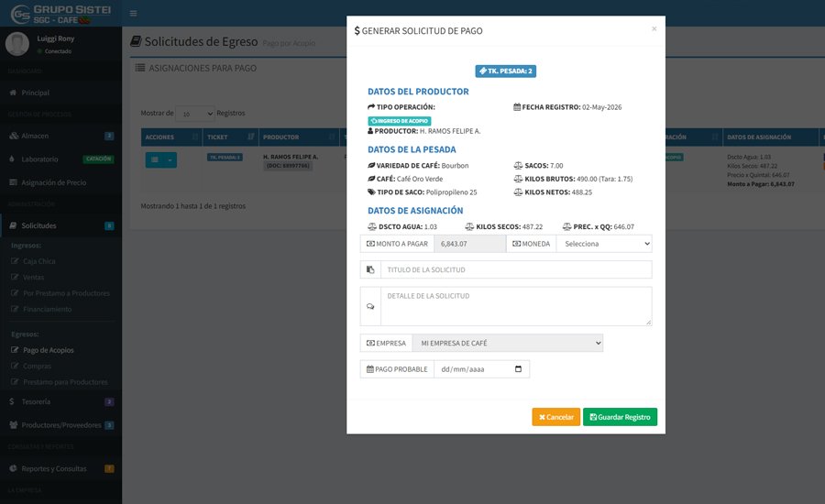Open the Moneda dropdown
825x504 pixels.
pyautogui.click(x=604, y=244)
